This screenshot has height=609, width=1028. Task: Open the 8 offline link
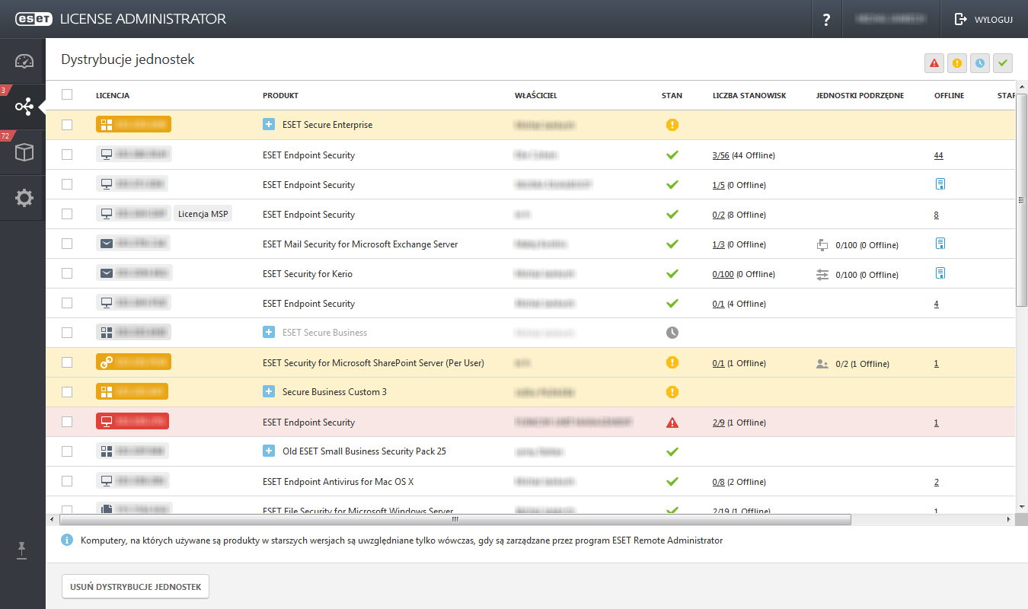click(x=937, y=215)
